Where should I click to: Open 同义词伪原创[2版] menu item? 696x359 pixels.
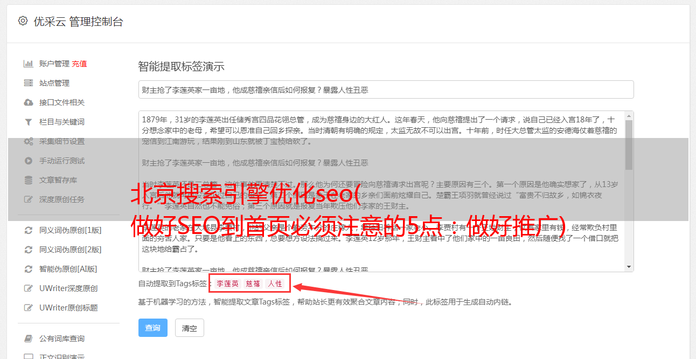pos(70,250)
